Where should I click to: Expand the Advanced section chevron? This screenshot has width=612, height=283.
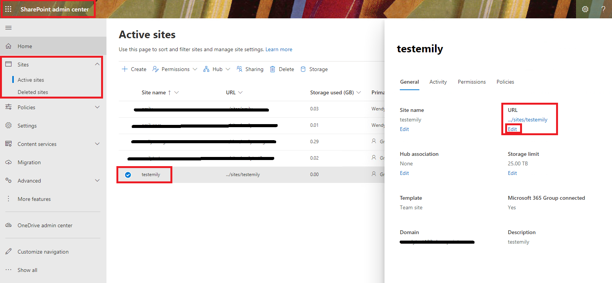(97, 180)
